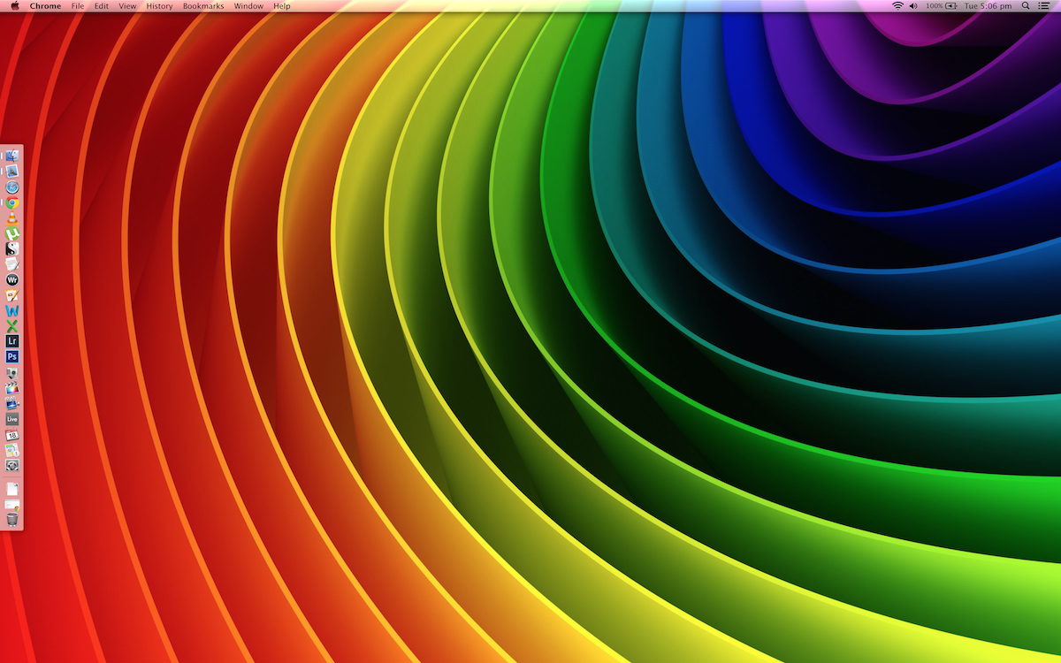This screenshot has width=1061, height=663.
Task: Open the Edit menu
Action: coord(102,6)
